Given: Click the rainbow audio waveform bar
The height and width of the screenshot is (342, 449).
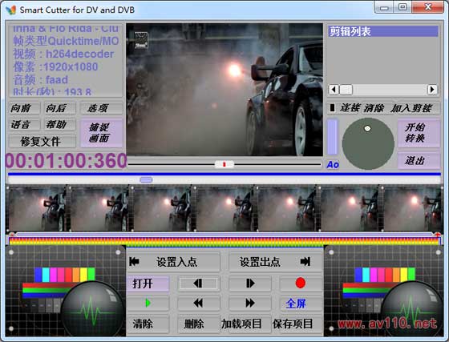Looking at the screenshot, I should click(x=224, y=241).
